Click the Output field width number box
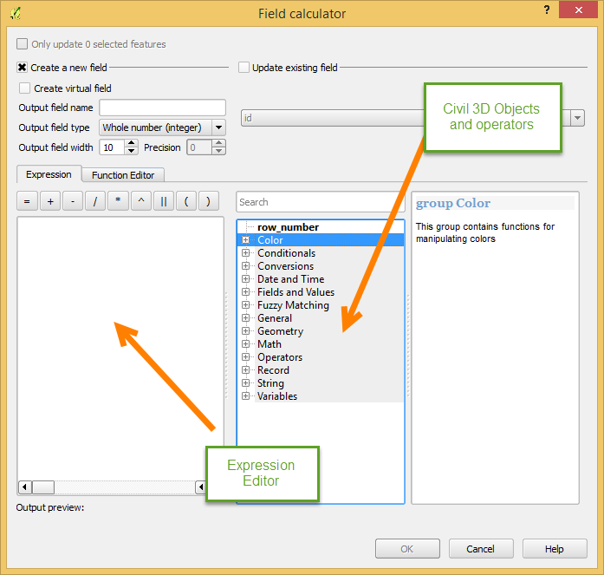The height and width of the screenshot is (575, 604). pos(112,147)
